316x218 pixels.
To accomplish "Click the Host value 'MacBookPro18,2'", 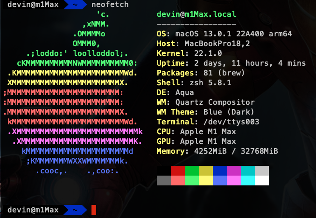I will [217, 44].
